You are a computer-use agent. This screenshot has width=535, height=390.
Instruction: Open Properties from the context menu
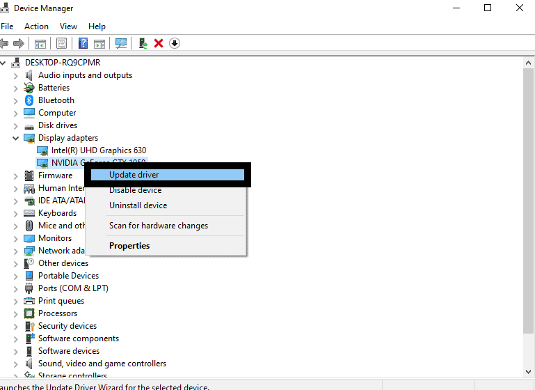[x=166, y=246]
